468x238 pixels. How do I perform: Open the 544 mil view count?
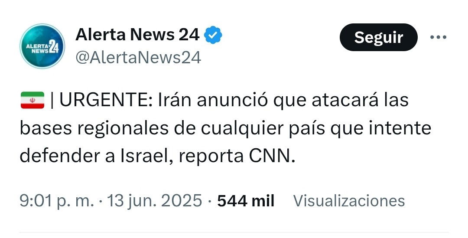coord(246,200)
